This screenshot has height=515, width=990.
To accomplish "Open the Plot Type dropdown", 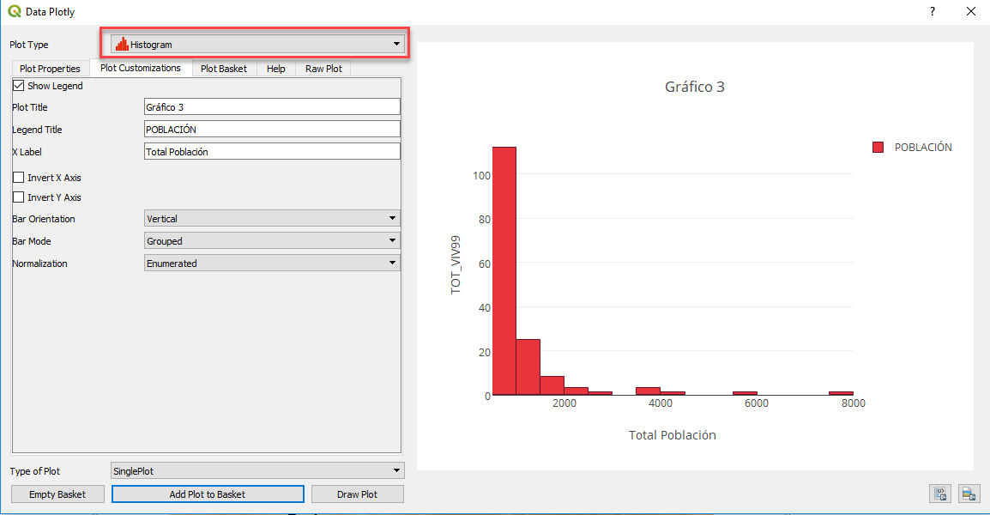I will coord(395,43).
